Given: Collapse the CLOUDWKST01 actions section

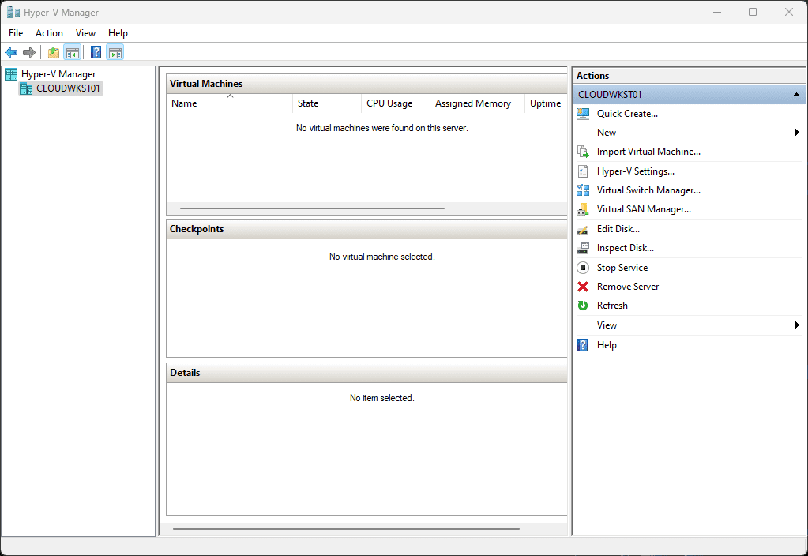Looking at the screenshot, I should (x=795, y=94).
